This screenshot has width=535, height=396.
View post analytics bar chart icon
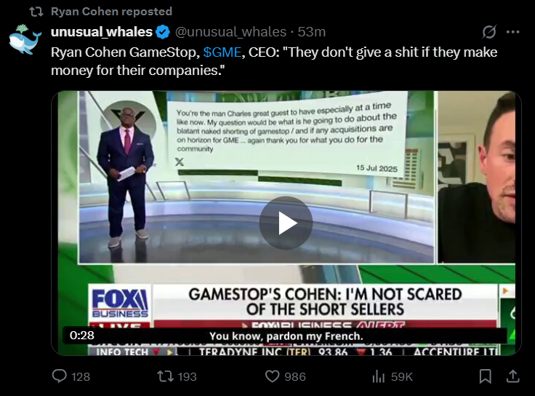tap(379, 376)
